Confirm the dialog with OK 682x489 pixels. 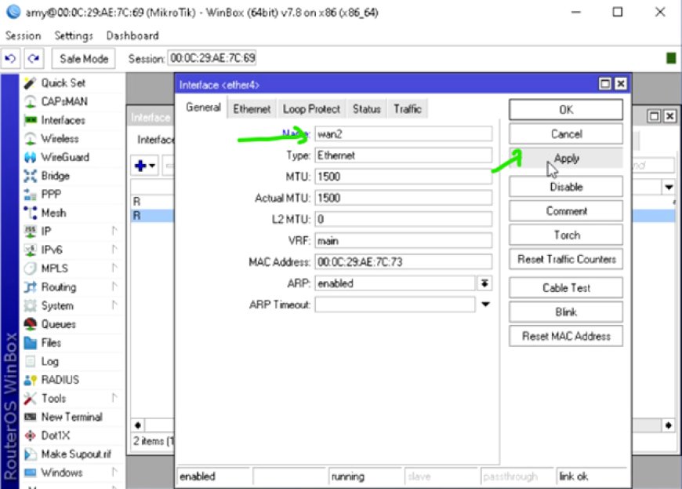point(566,110)
